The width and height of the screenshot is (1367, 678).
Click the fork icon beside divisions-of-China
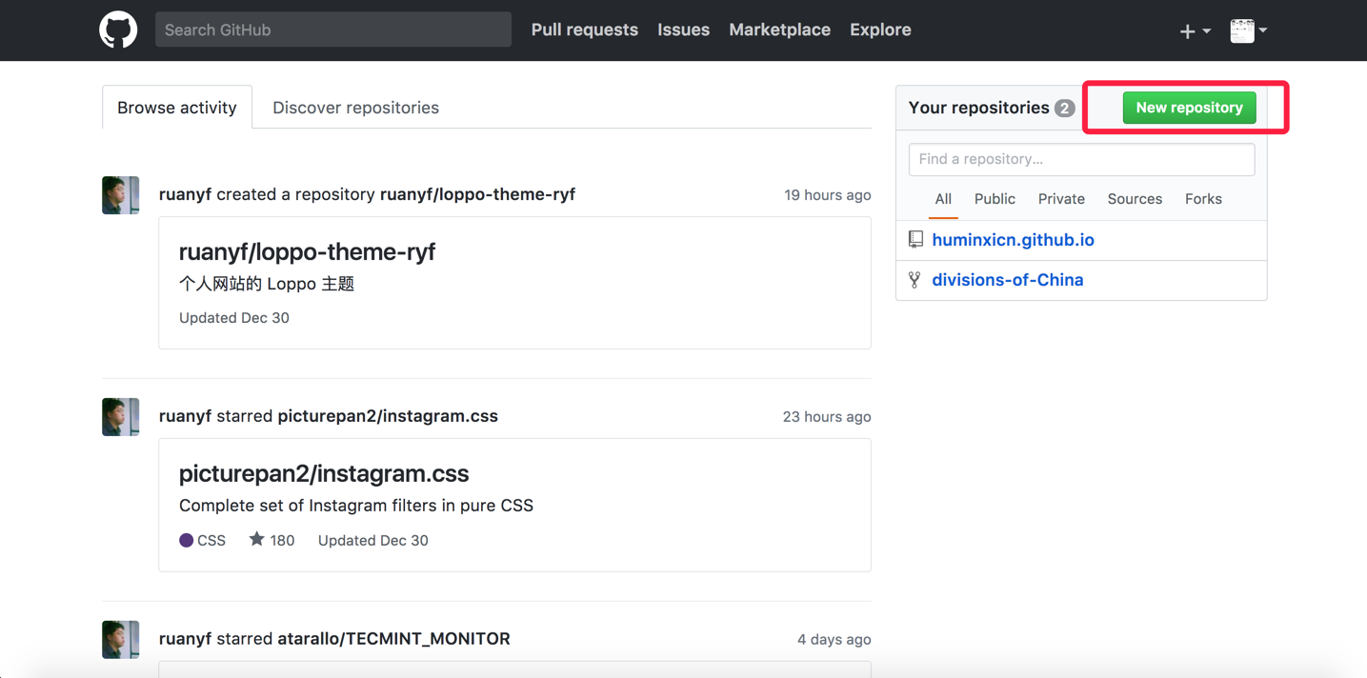915,280
